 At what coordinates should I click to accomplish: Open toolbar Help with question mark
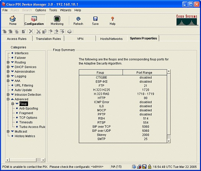point(113,20)
